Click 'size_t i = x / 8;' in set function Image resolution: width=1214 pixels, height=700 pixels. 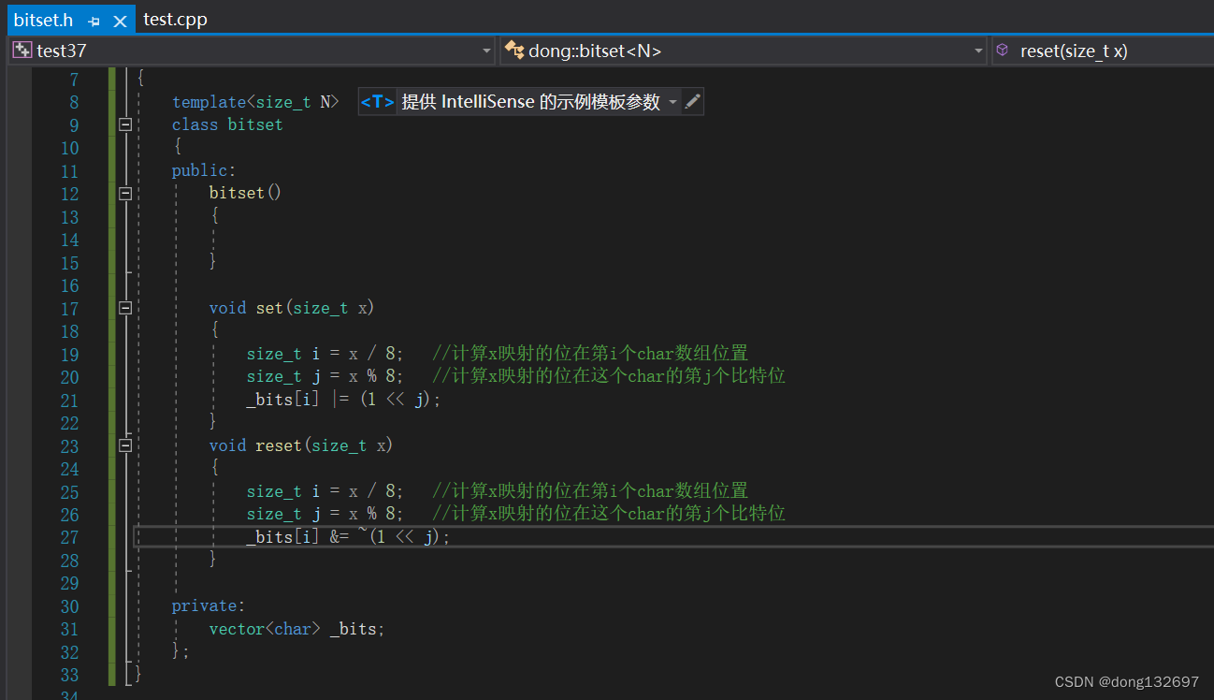325,354
